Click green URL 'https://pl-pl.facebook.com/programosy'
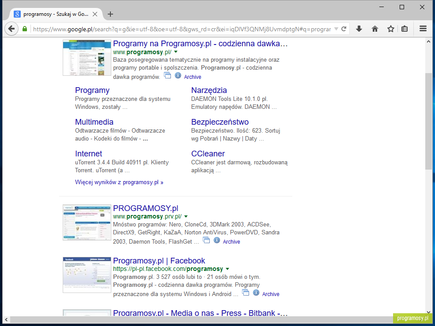This screenshot has height=326, width=435. tap(168, 269)
